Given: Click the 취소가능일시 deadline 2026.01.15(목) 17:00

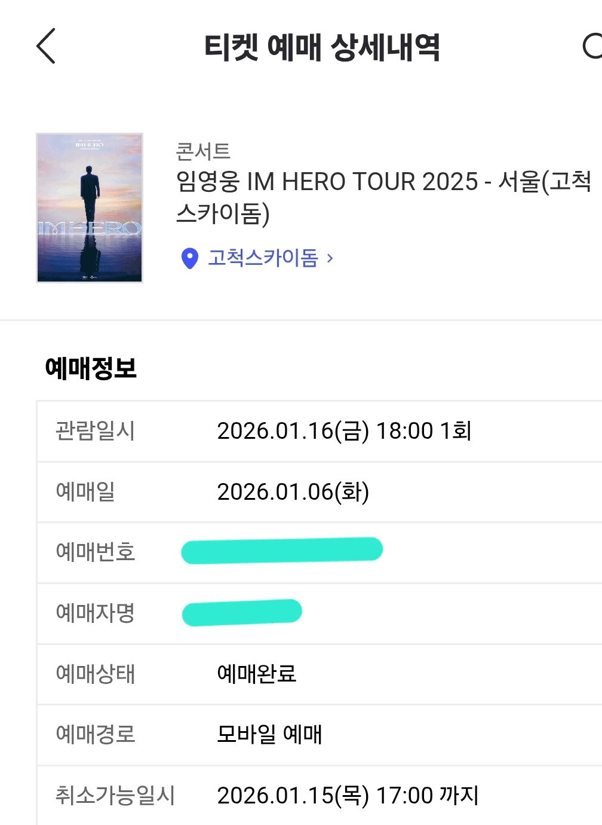Looking at the screenshot, I should pos(348,796).
